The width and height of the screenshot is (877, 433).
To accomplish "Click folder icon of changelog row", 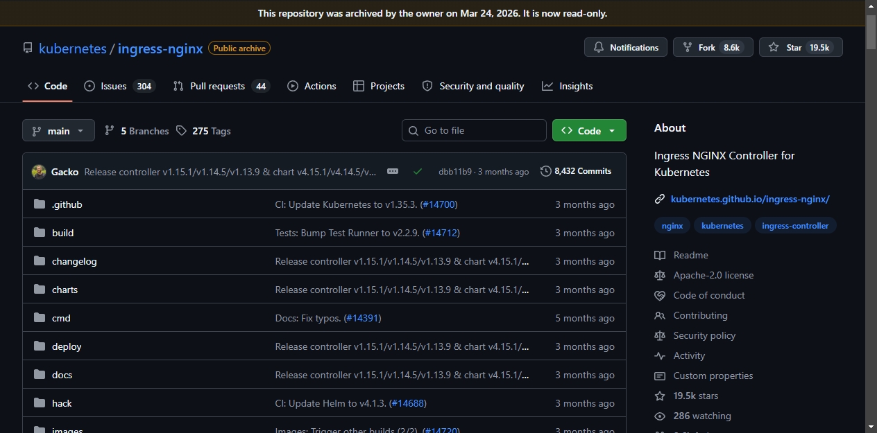I will 40,261.
